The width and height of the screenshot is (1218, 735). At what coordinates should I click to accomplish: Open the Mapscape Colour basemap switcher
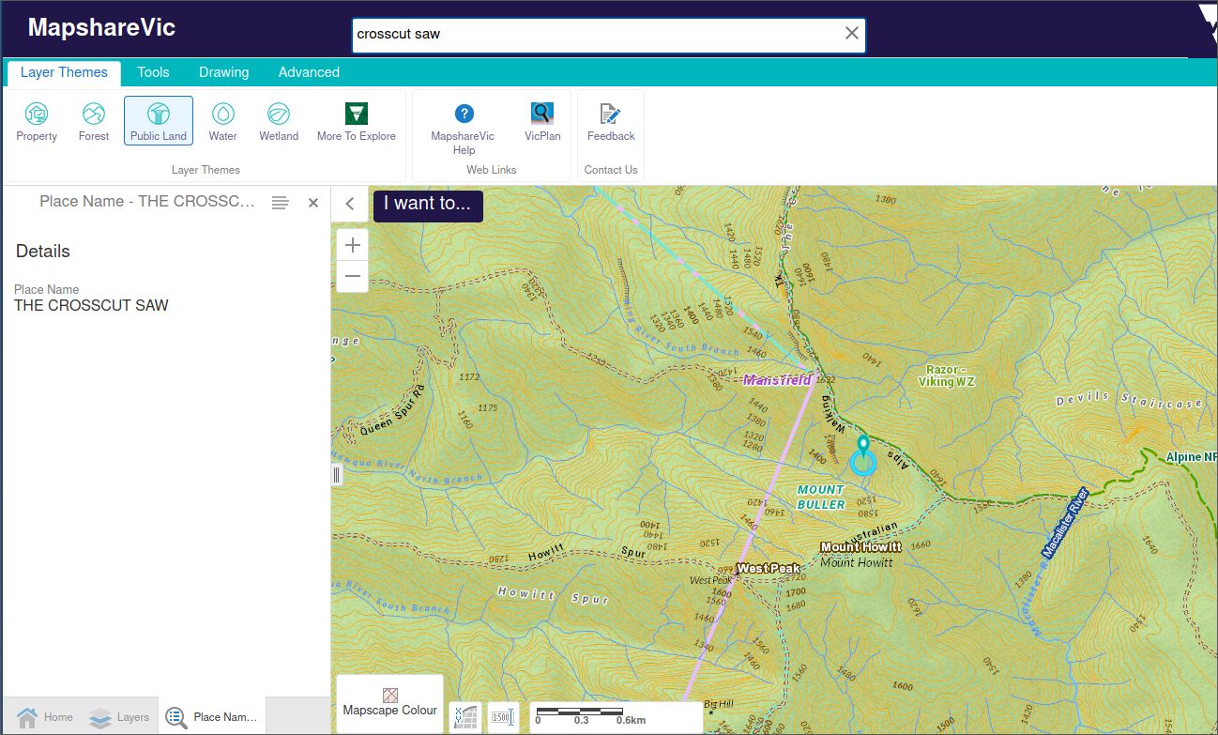pos(389,704)
